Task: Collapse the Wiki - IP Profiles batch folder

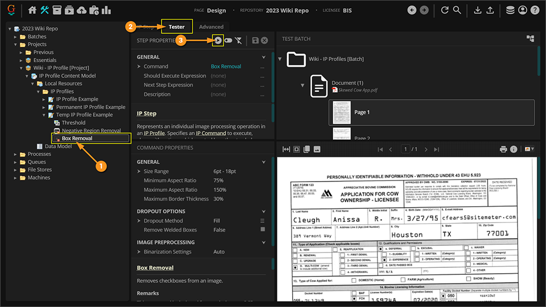Action: [280, 59]
